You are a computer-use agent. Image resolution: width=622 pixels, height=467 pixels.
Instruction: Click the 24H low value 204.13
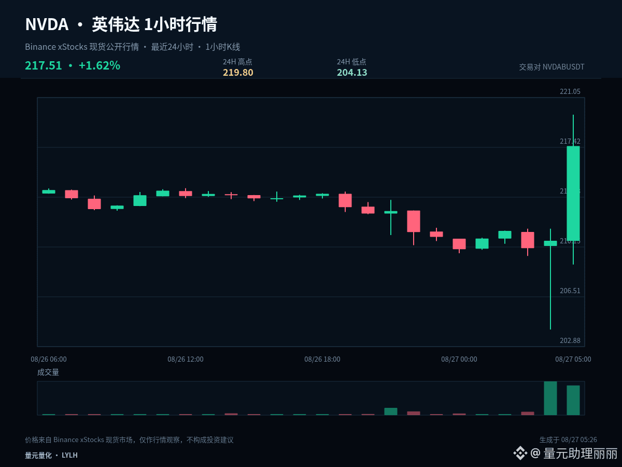point(352,73)
